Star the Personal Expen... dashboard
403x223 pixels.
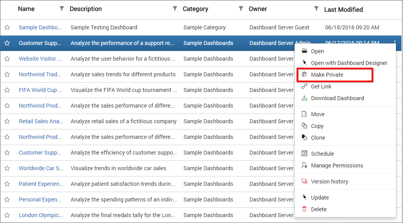tap(7, 200)
